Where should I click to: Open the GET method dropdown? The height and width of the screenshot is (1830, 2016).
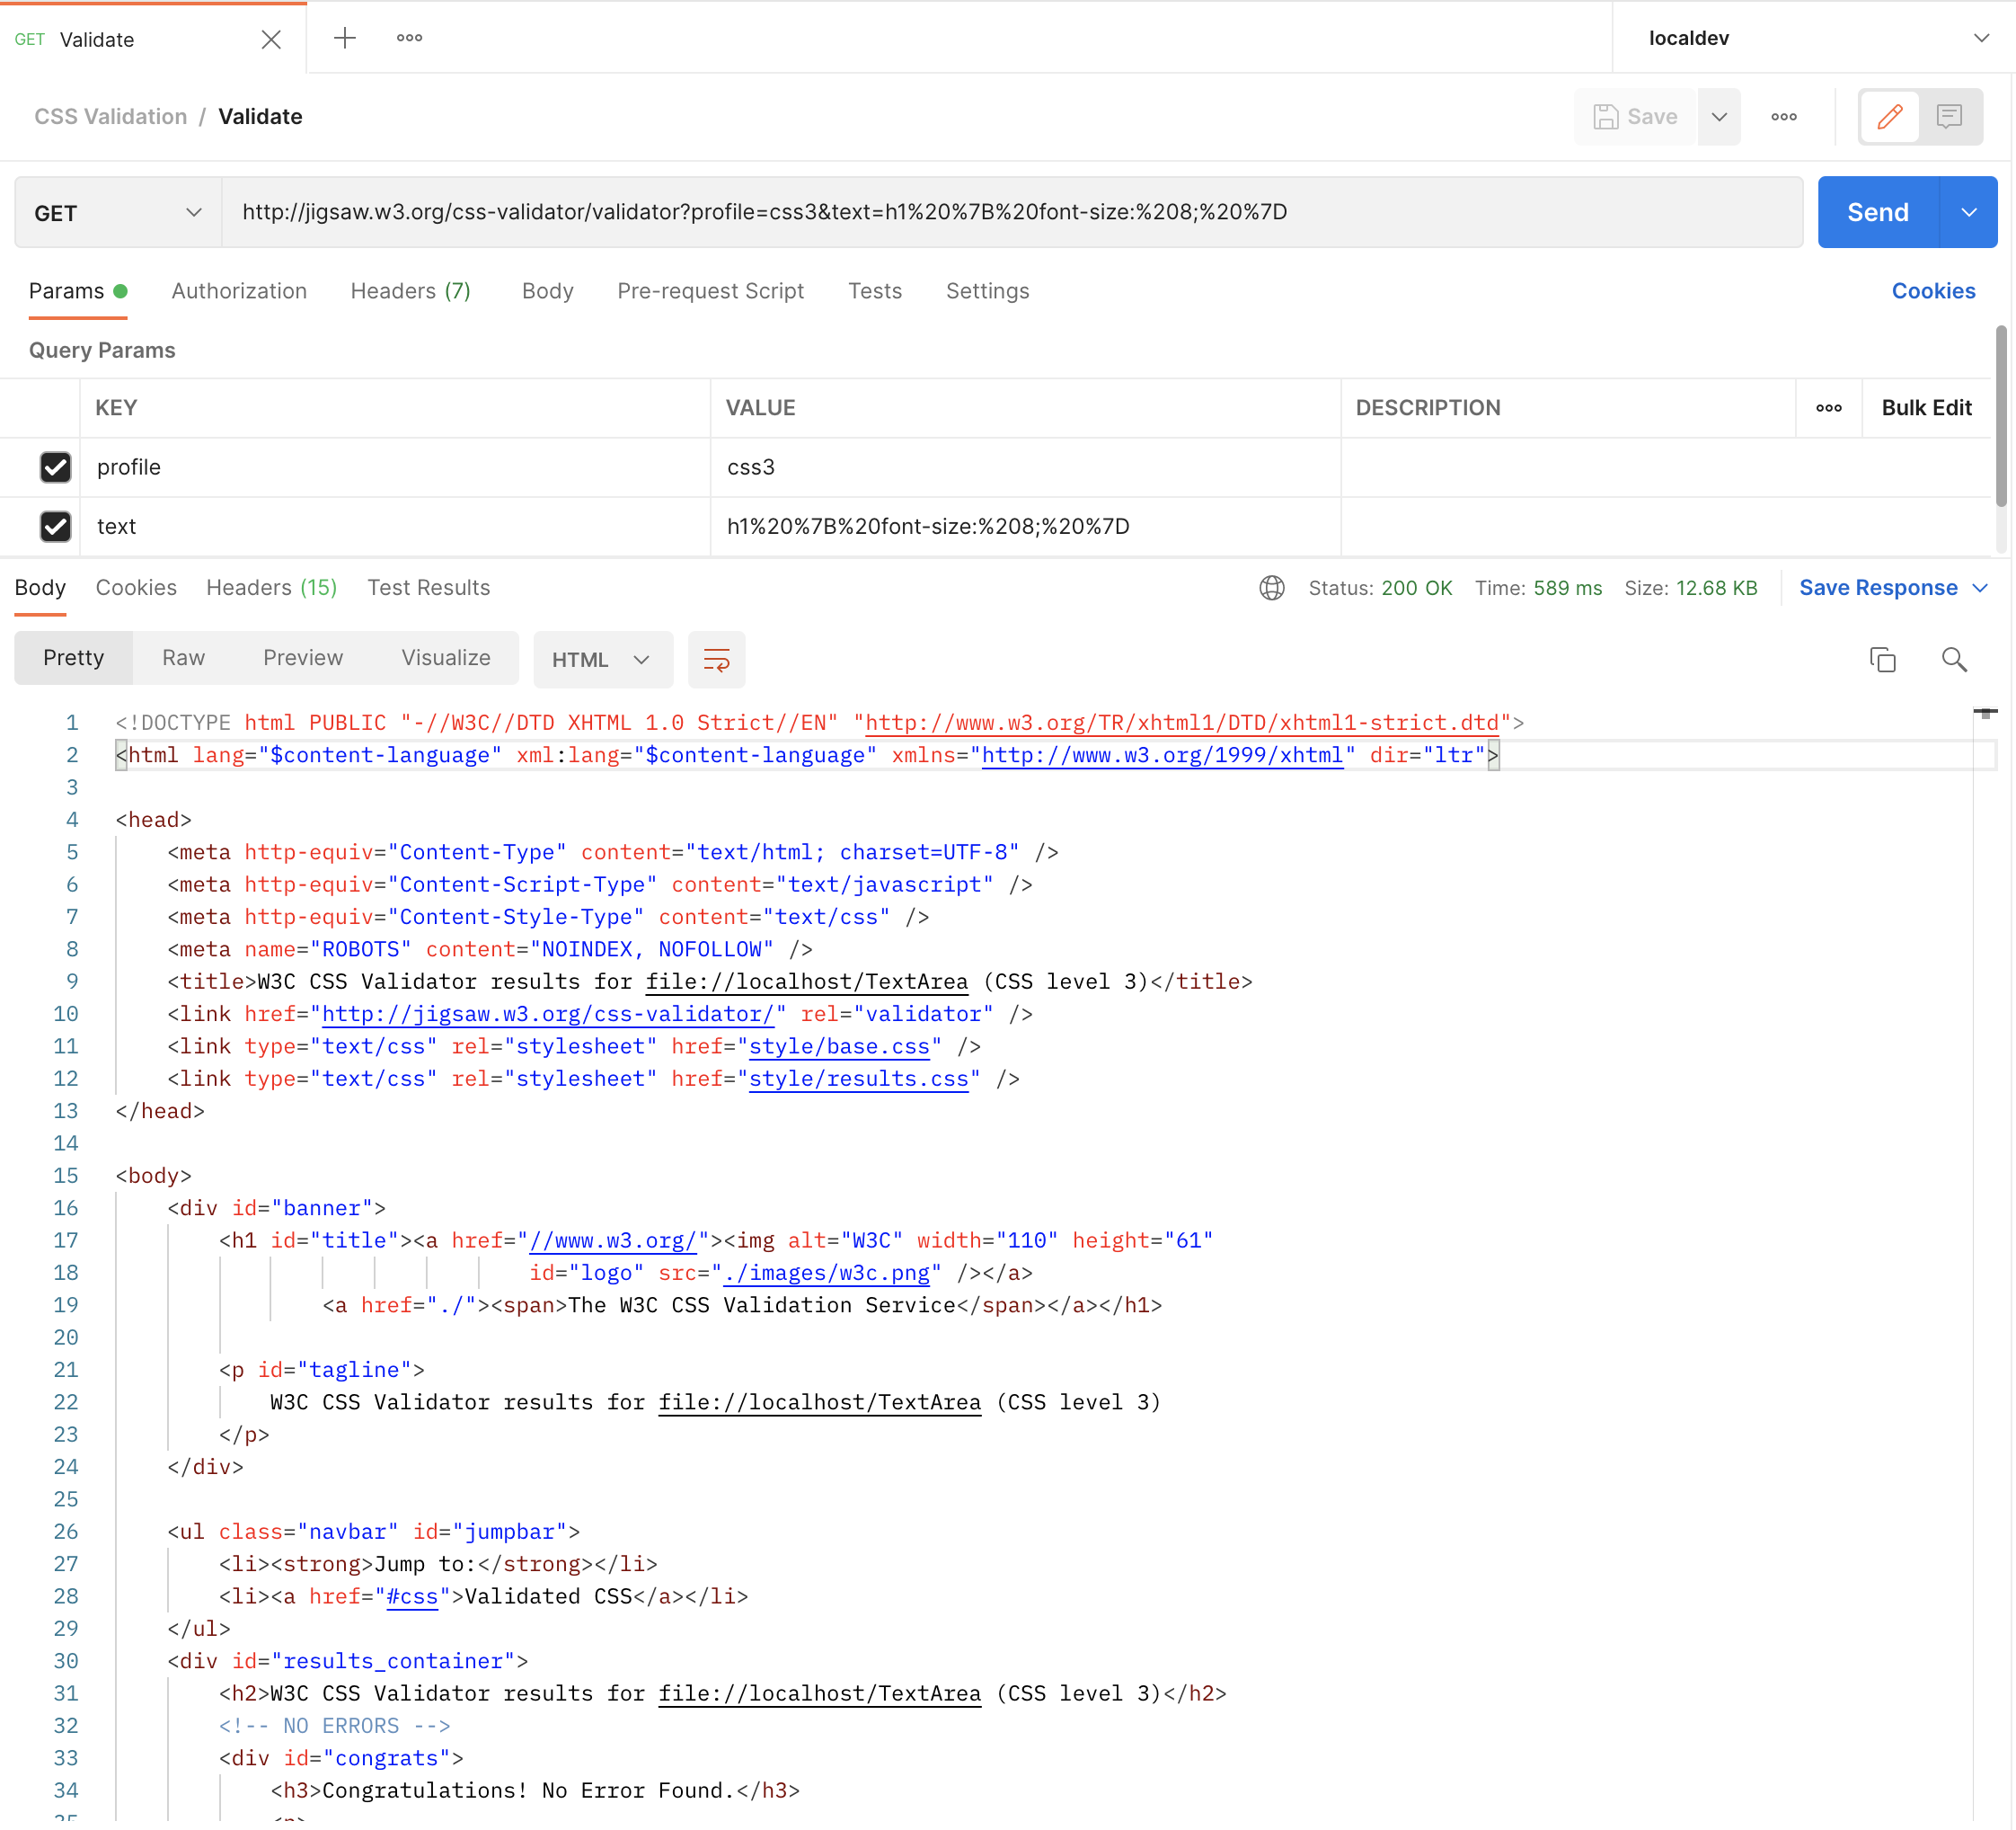click(x=115, y=212)
